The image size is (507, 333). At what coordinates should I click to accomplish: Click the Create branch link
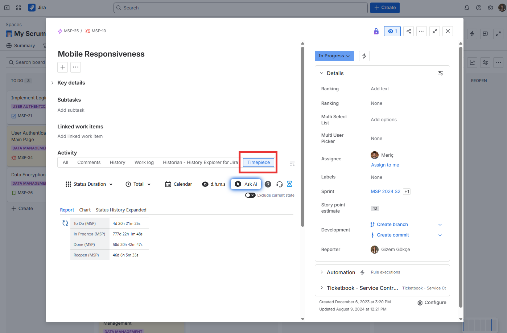tap(392, 225)
